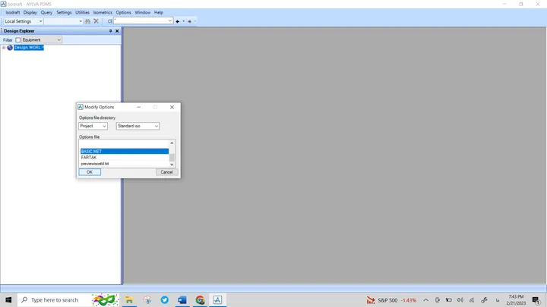Click the battery tray icon
The image size is (547, 307).
click(x=449, y=300)
